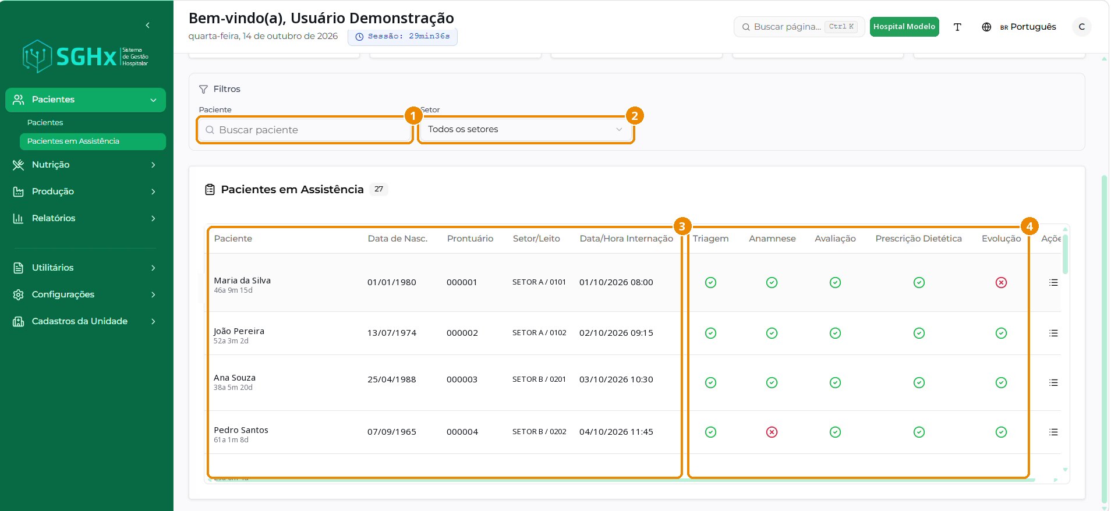Expand the Relatórios sidebar menu

coord(86,218)
